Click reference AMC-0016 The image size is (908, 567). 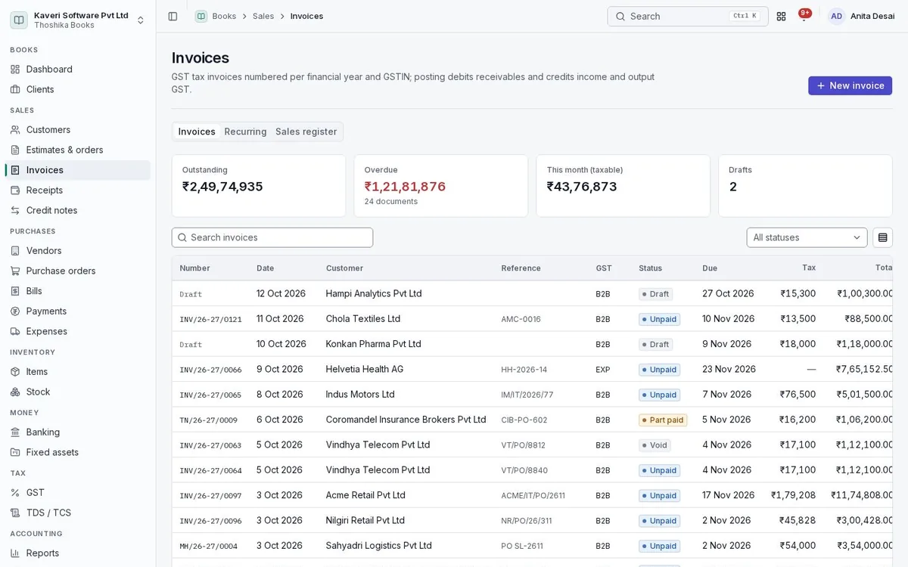point(521,319)
